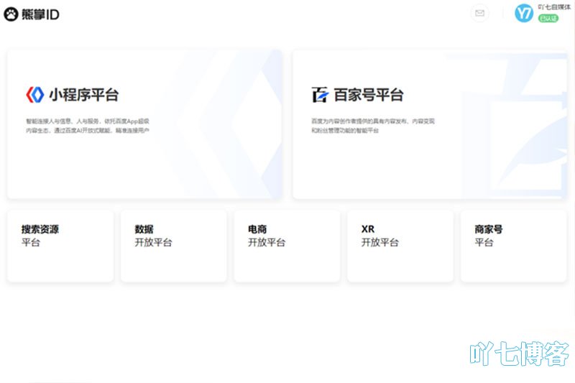Click the 百家号平台 logo icon

click(x=320, y=95)
